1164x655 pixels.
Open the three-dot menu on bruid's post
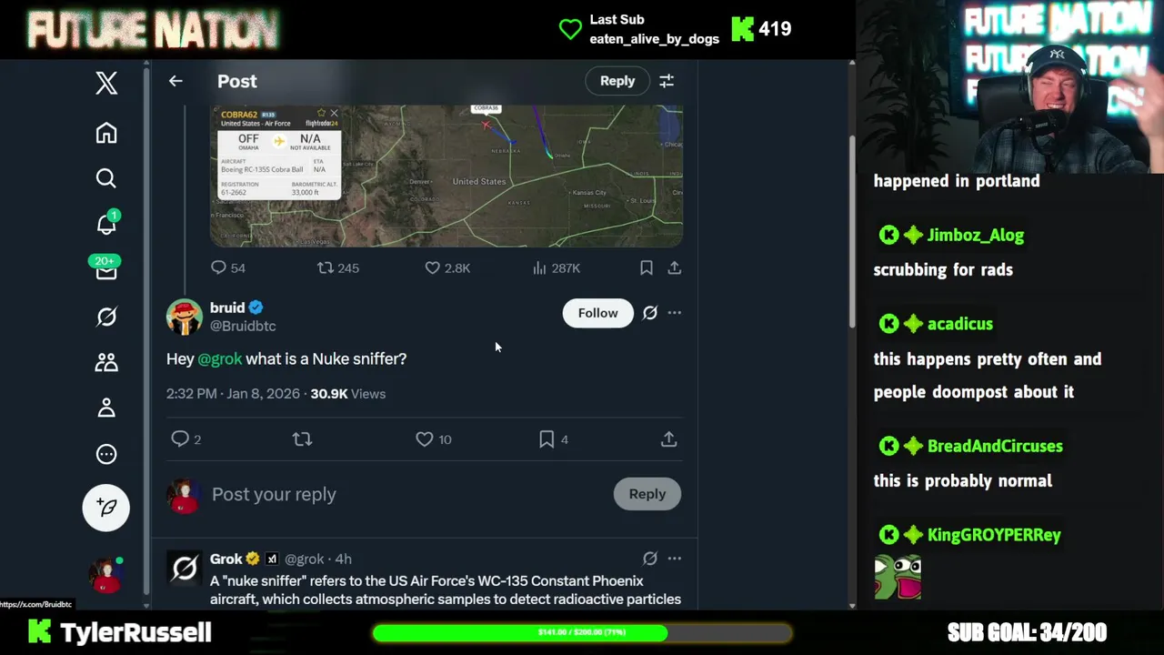point(674,313)
